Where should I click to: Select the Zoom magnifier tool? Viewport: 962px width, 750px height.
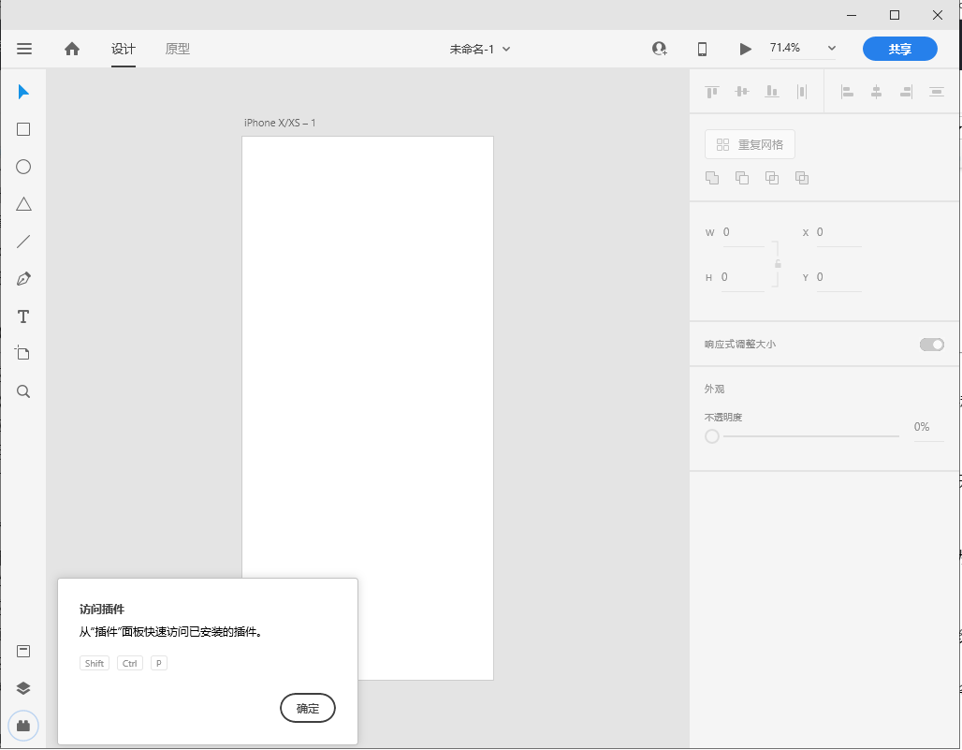(23, 391)
